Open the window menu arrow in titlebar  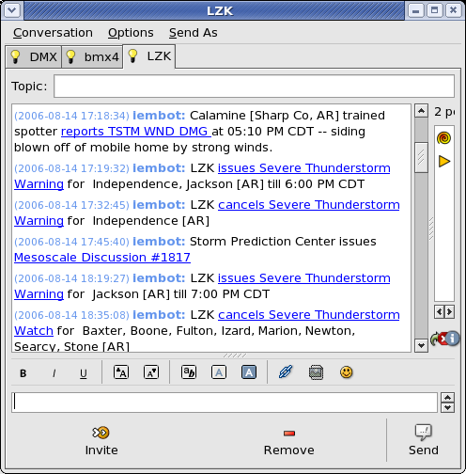[x=12, y=10]
